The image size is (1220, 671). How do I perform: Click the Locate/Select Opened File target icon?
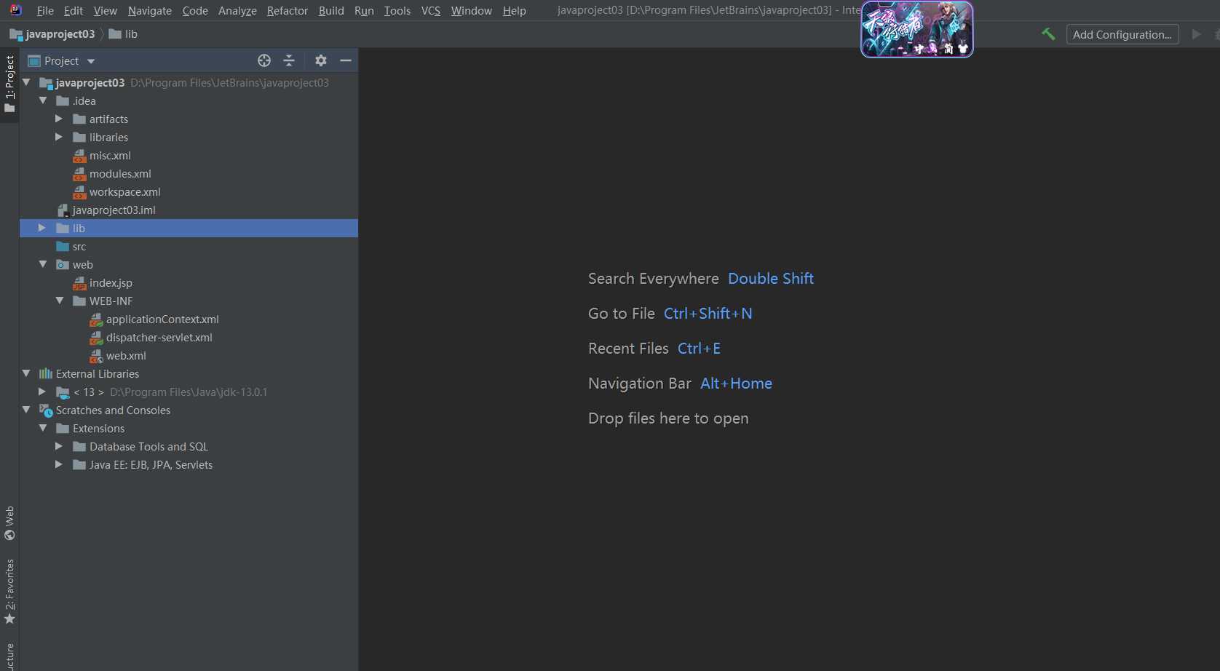click(264, 60)
